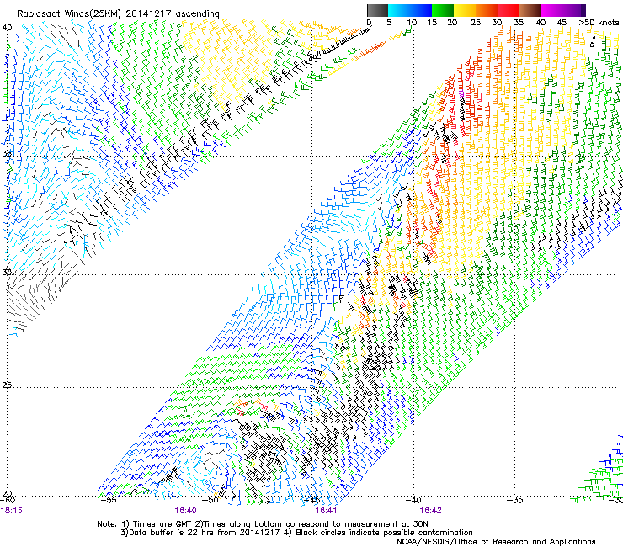Image resolution: width=623 pixels, height=547 pixels.
Task: Click the 'Times are GMT' note line
Action: click(x=263, y=524)
